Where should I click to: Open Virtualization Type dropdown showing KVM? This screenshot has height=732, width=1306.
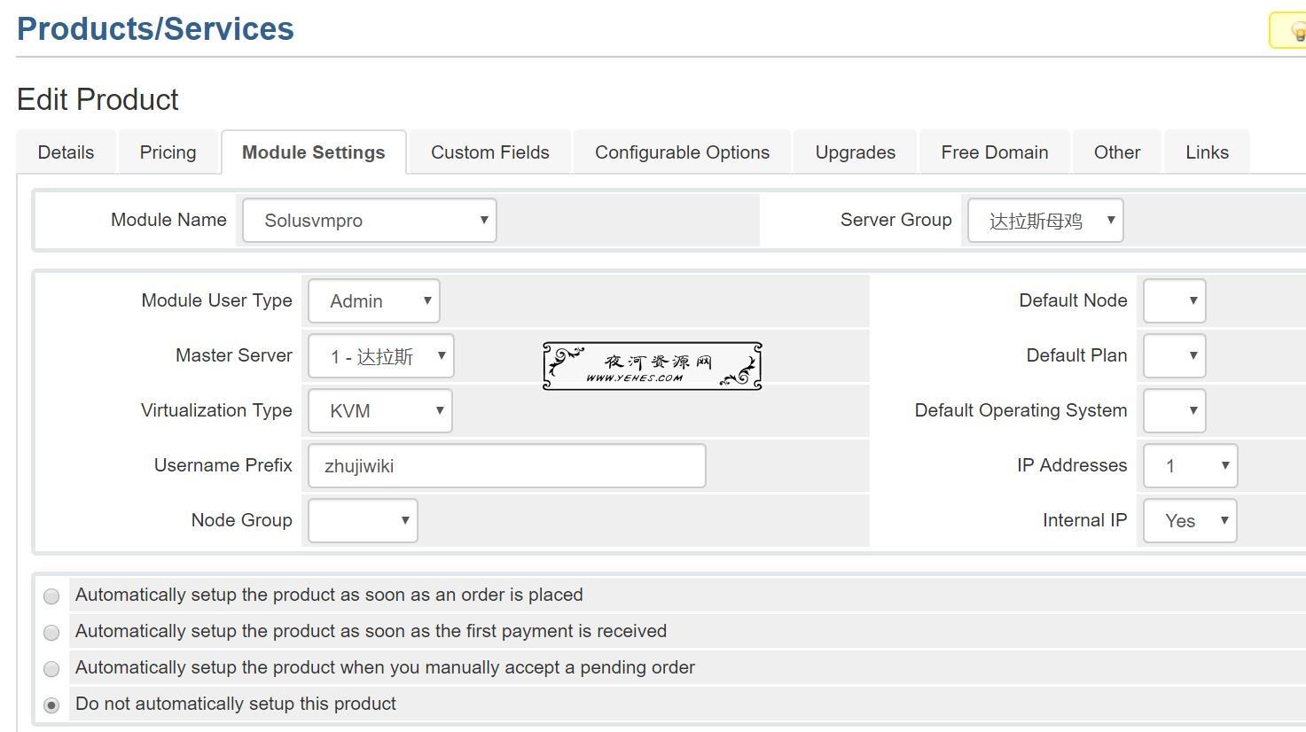[380, 410]
